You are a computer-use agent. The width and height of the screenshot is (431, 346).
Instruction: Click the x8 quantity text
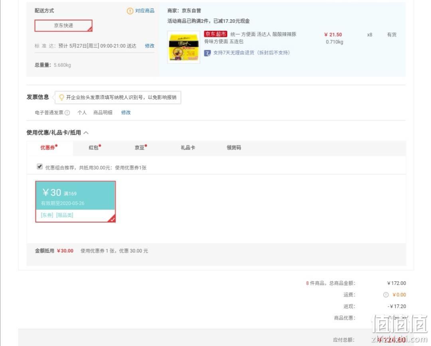370,35
